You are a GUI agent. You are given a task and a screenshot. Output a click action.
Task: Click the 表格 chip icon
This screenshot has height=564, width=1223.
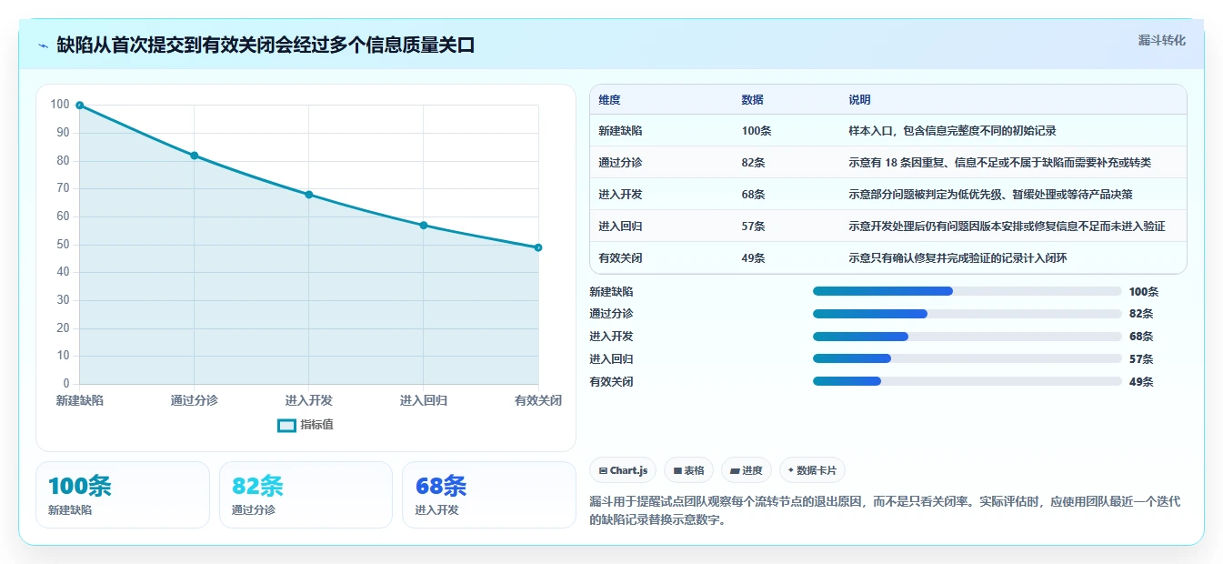(x=677, y=470)
